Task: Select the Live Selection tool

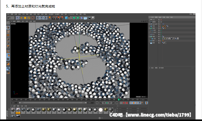Action: click(17, 18)
